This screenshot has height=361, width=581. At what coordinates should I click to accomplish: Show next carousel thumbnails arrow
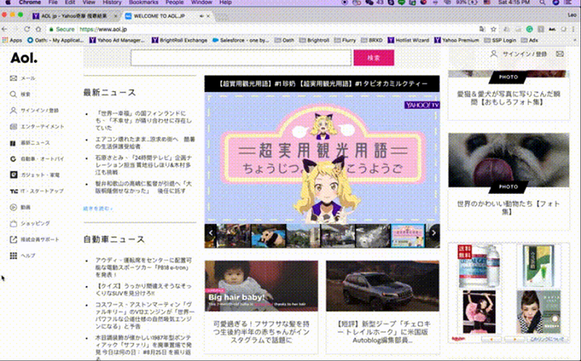[x=434, y=232]
